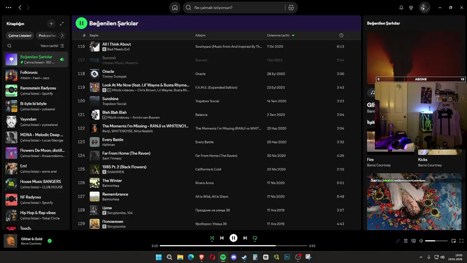This screenshot has height=263, width=467.
Task: Open the Browse icon in search bar
Action: pos(291,8)
